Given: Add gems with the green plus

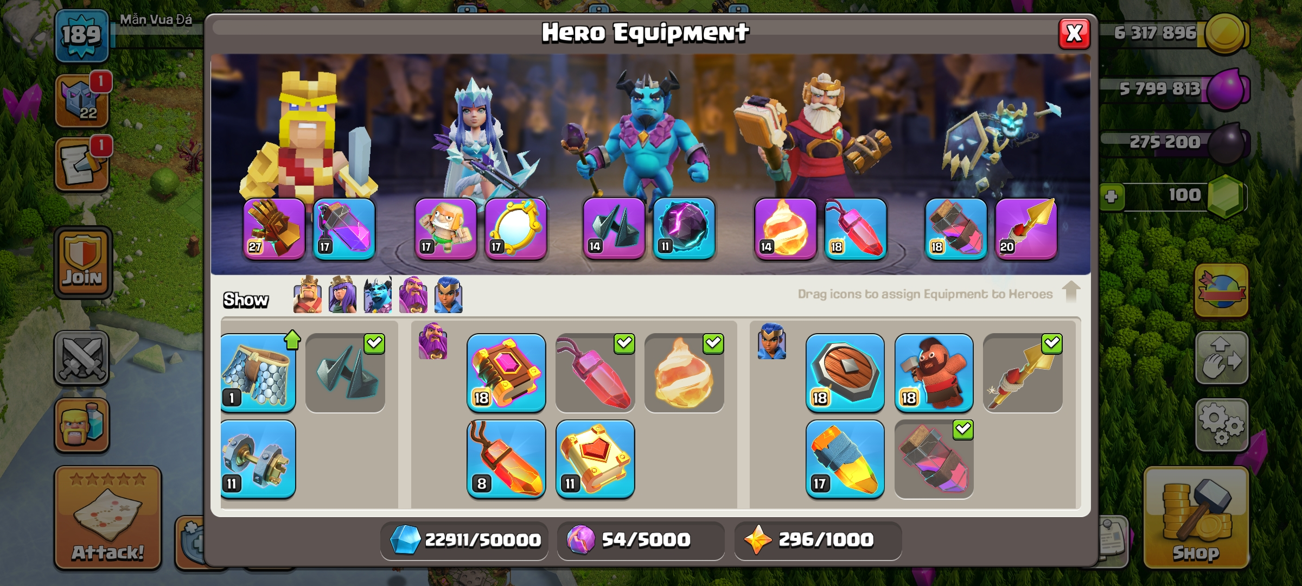Looking at the screenshot, I should 1112,196.
